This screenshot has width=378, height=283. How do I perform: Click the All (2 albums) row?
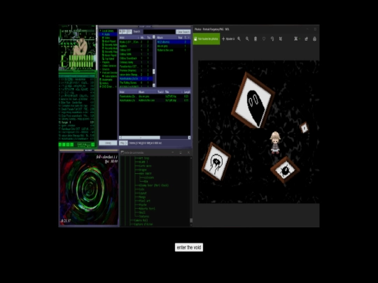click(x=174, y=42)
